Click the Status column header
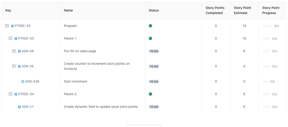The image size is (288, 127). pyautogui.click(x=154, y=10)
